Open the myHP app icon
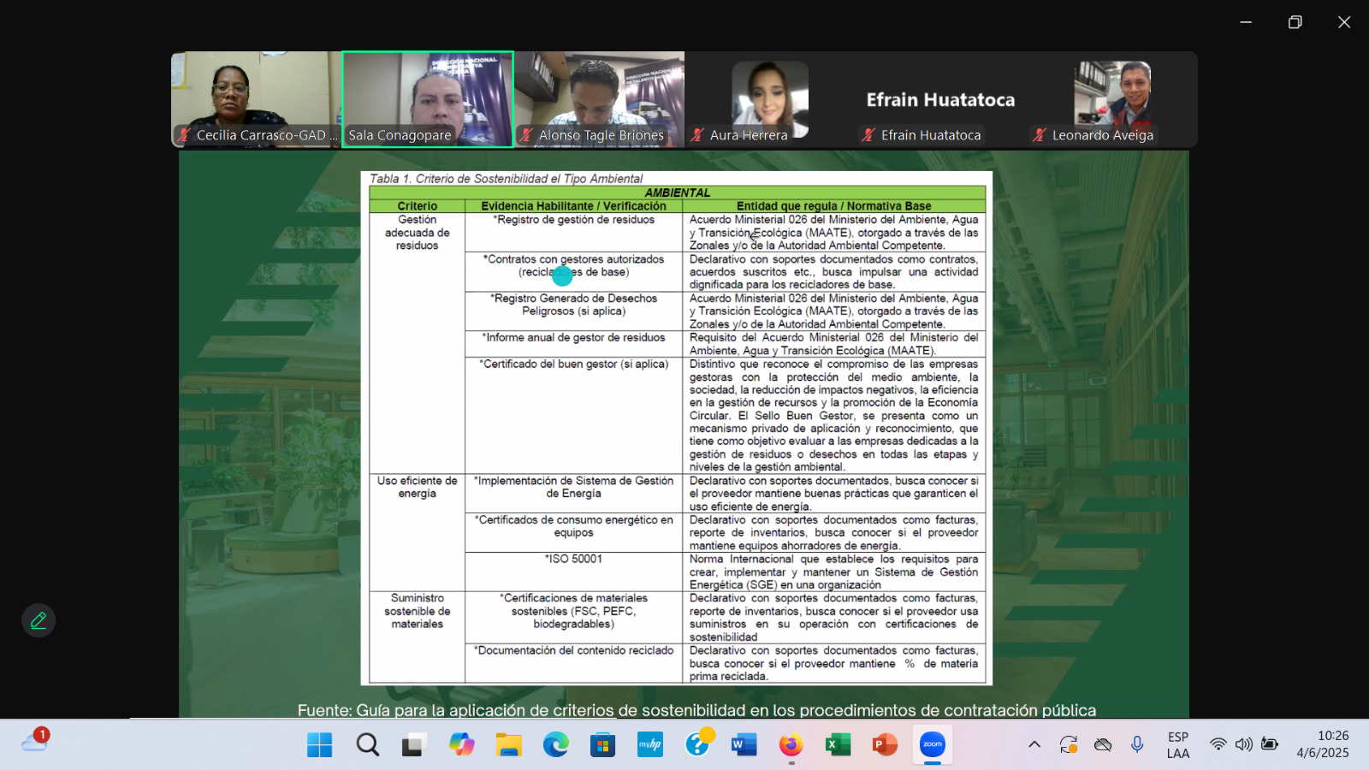 pyautogui.click(x=650, y=745)
